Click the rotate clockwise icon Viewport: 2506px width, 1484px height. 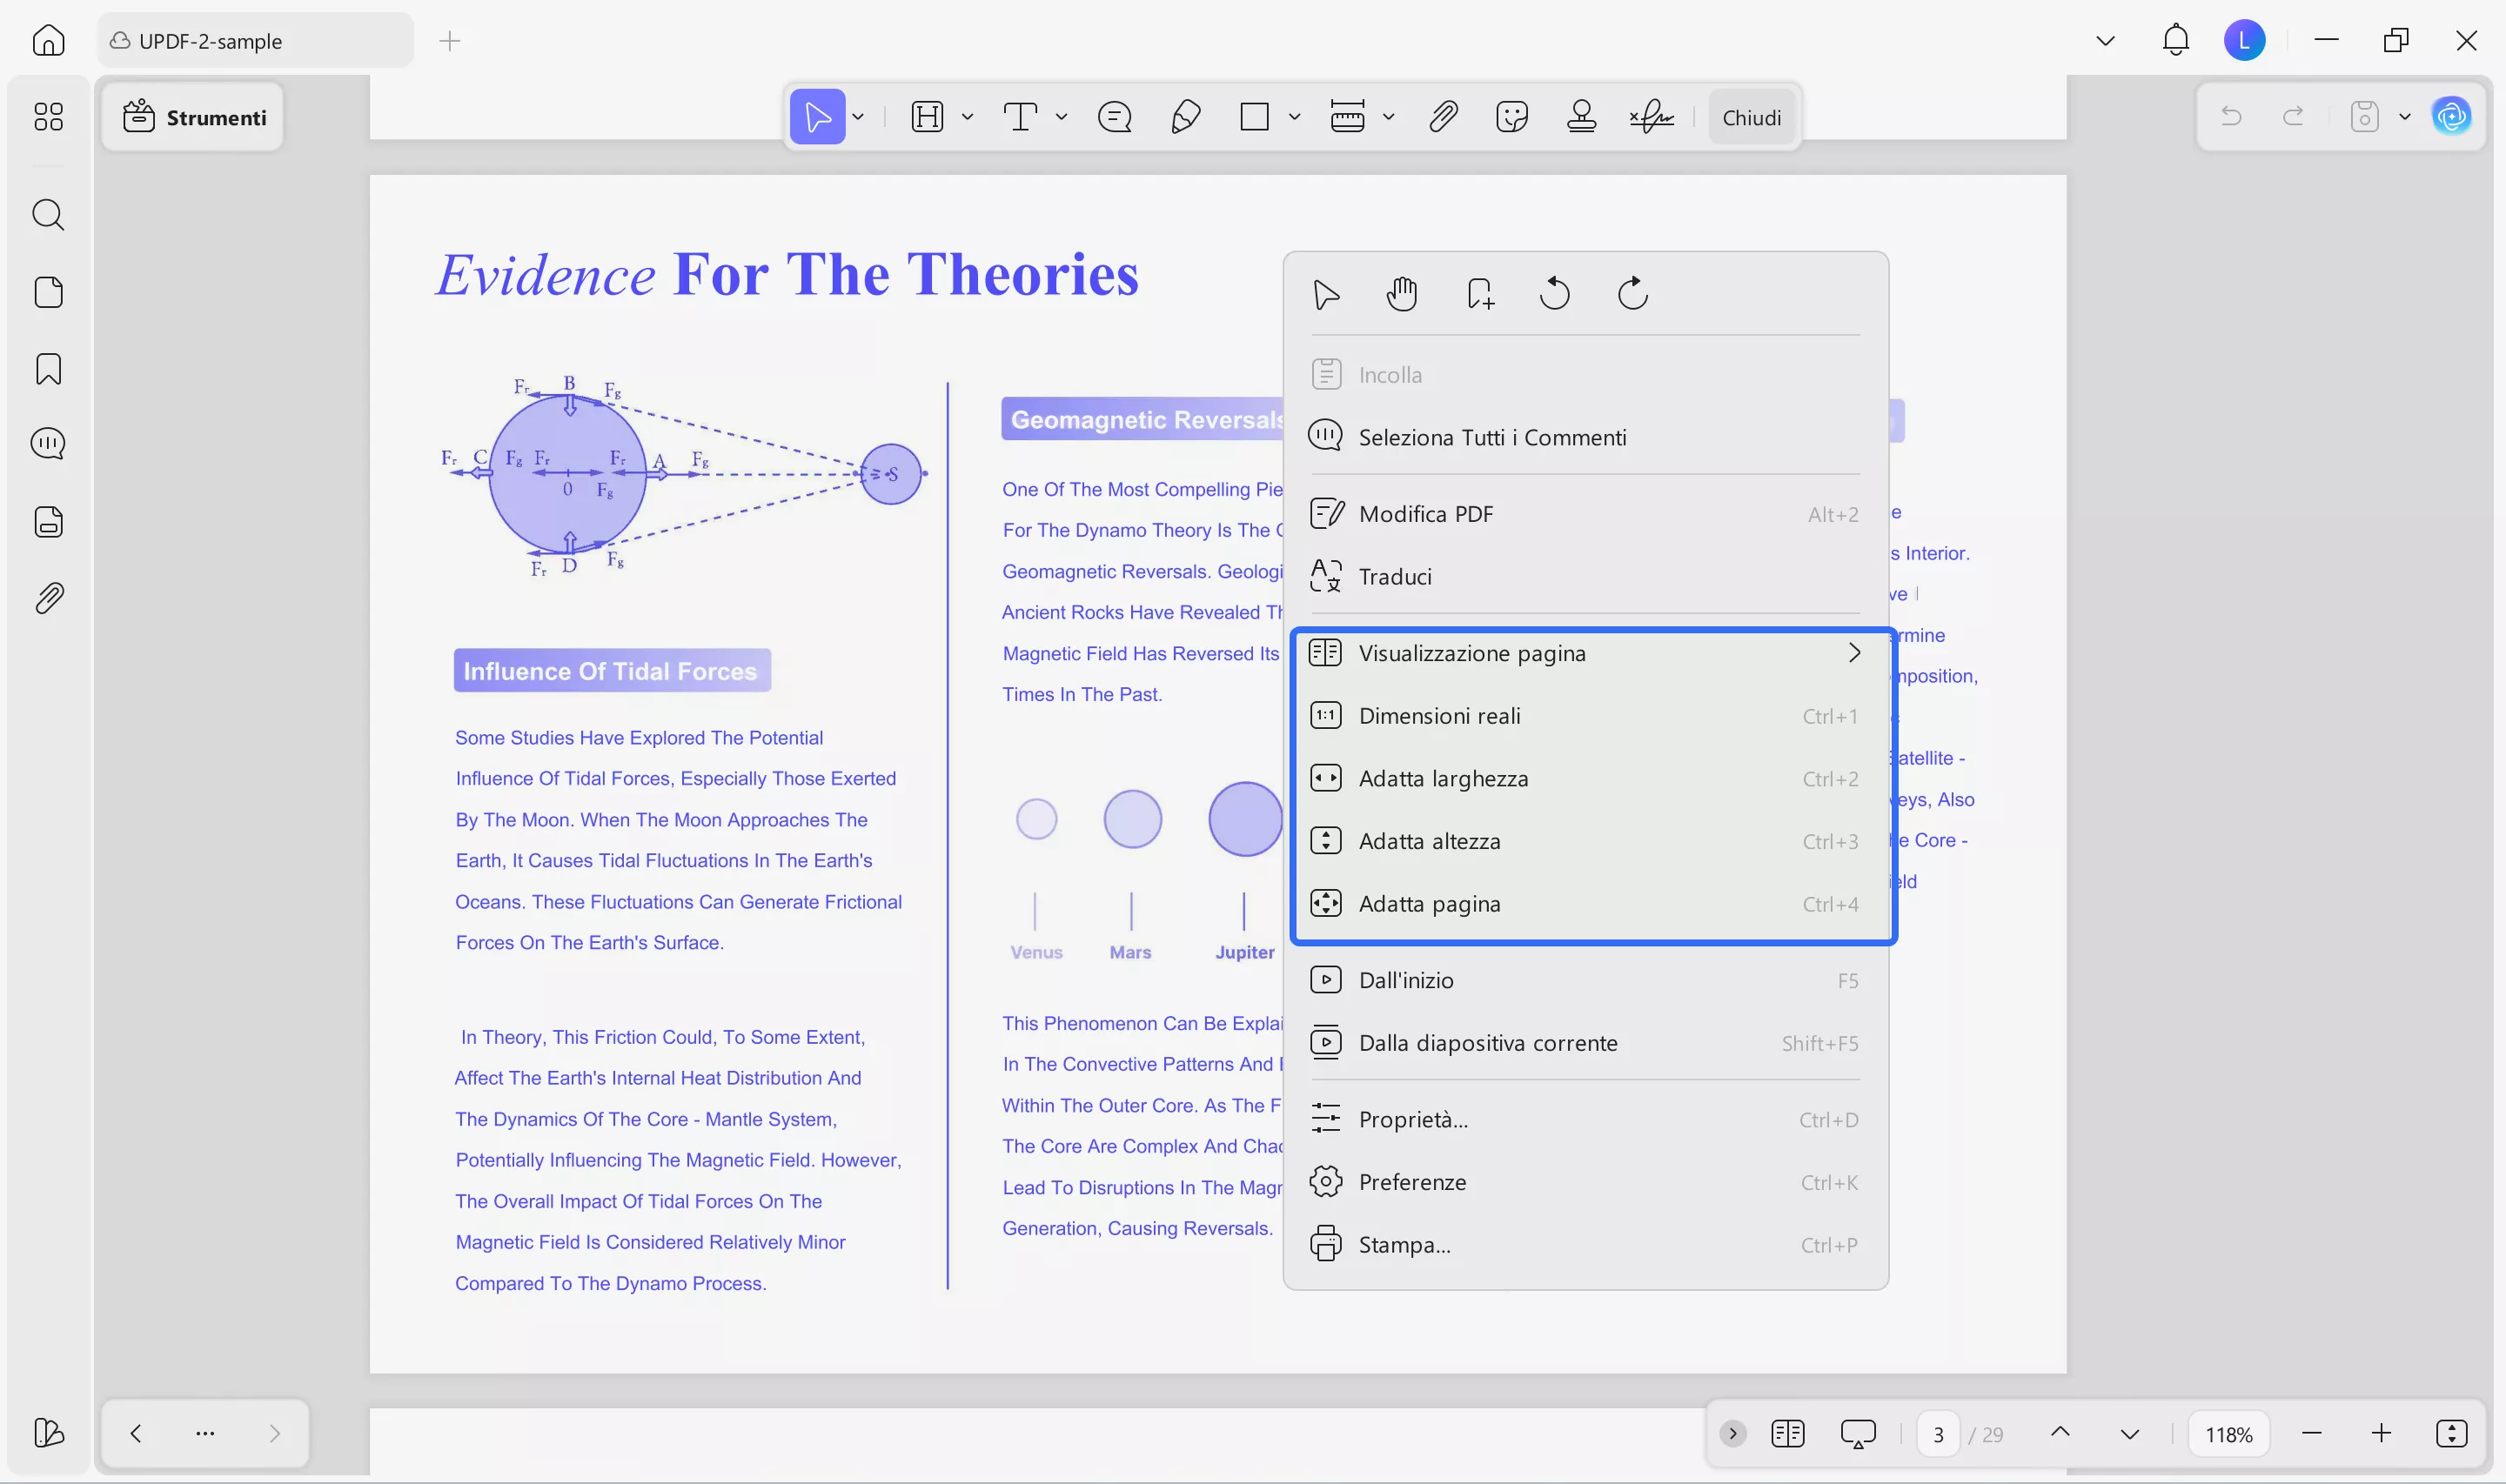tap(1632, 294)
